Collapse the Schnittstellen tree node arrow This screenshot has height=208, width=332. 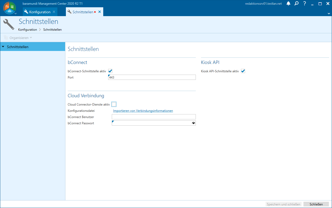(3, 47)
